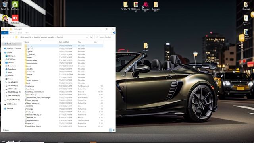The width and height of the screenshot is (254, 143).
Task: Select the execution.py file row
Action: point(63,95)
